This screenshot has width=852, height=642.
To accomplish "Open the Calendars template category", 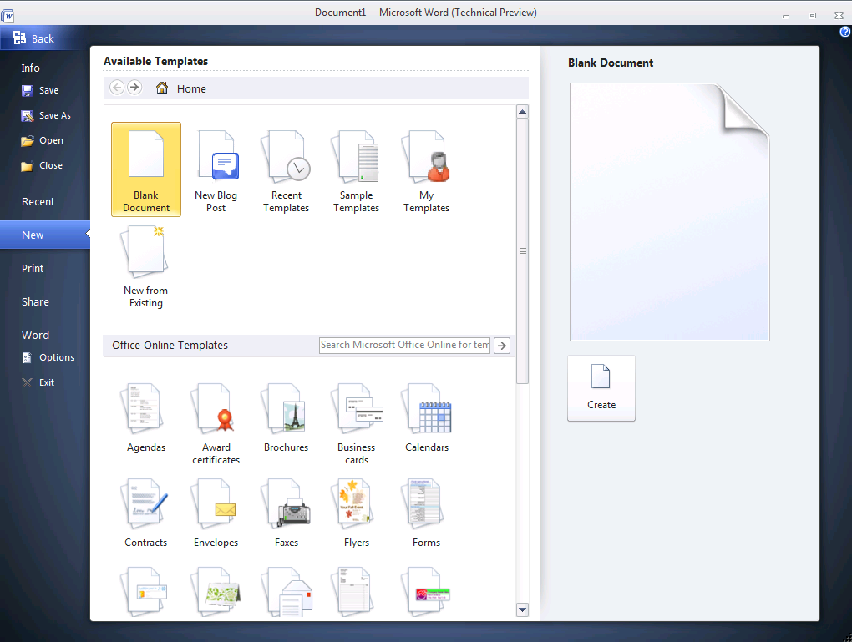I will pos(427,418).
